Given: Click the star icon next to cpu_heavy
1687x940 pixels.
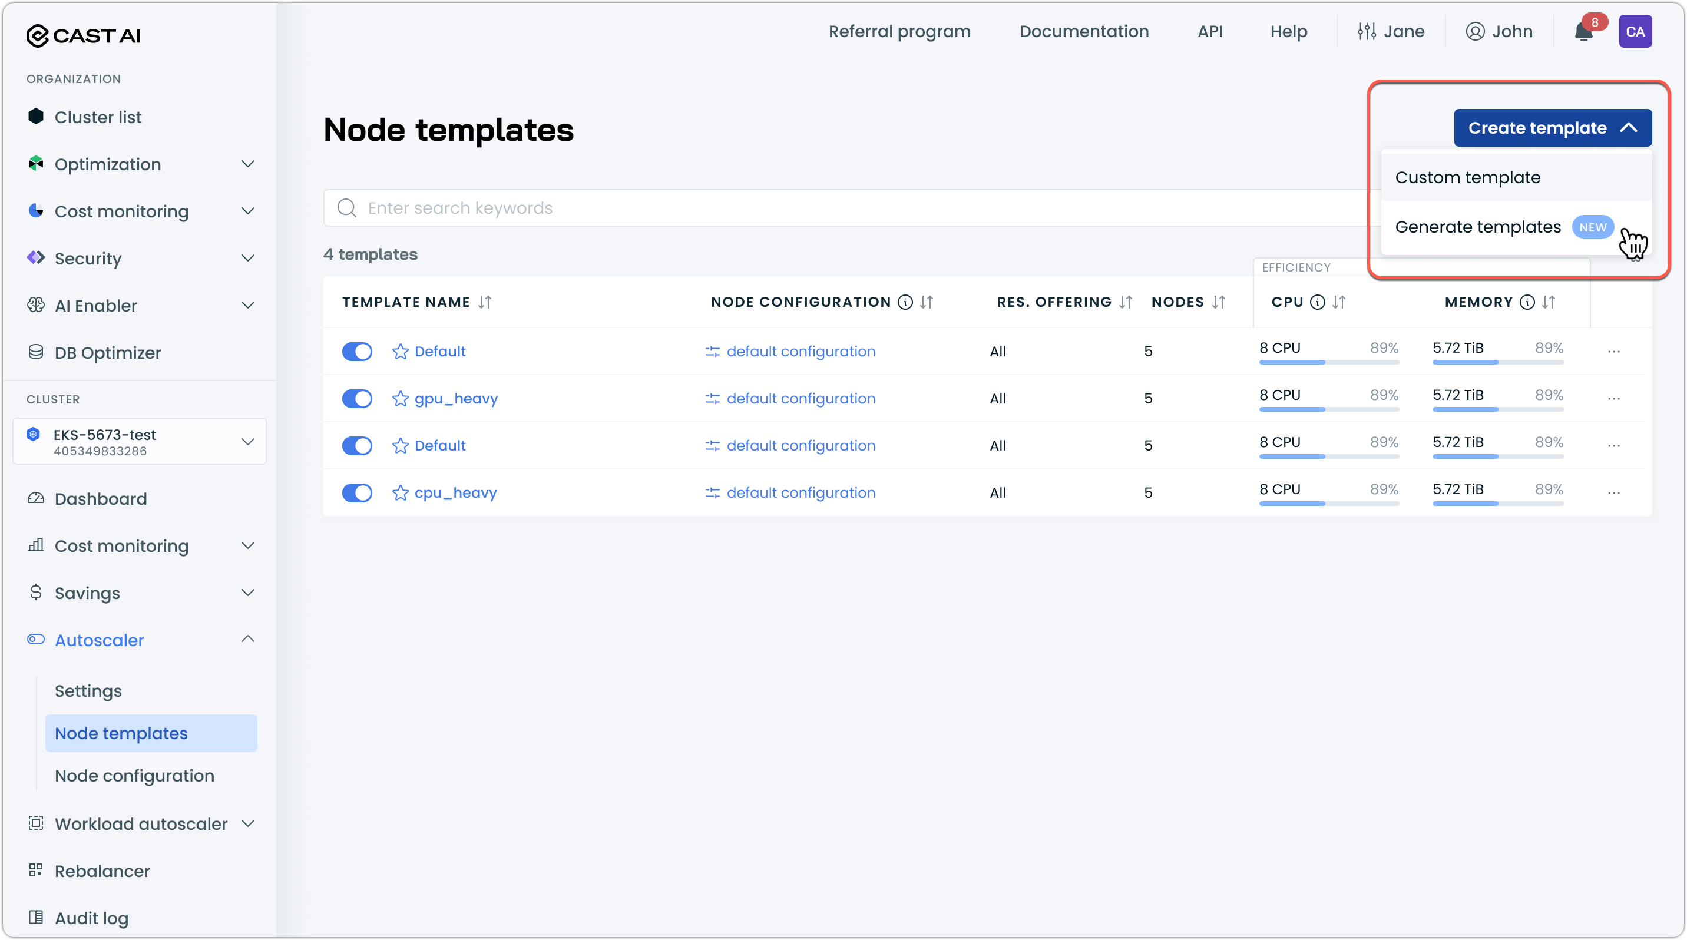Looking at the screenshot, I should coord(400,493).
